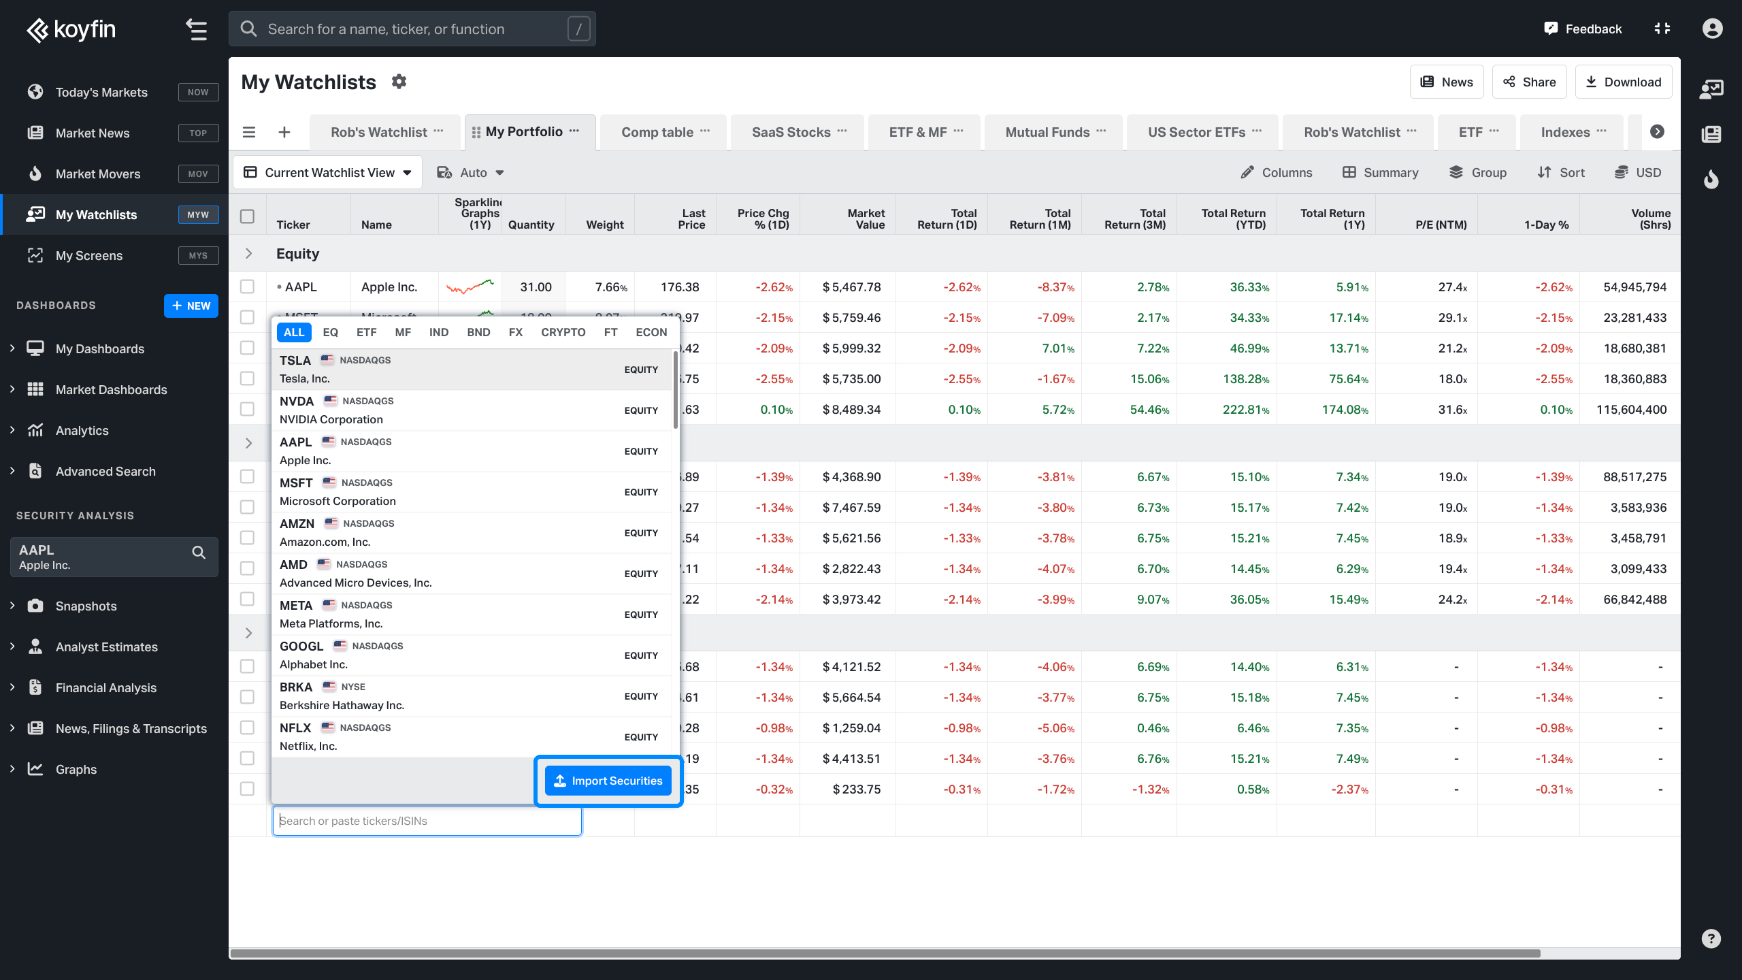Focus the top search for name, ticker, or function
Viewport: 1742px width, 980px height.
[x=412, y=29]
